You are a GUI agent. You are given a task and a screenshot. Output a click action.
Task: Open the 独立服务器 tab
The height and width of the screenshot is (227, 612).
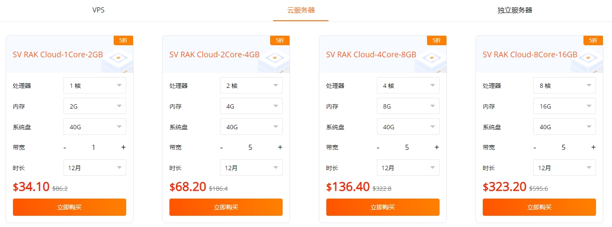(x=514, y=10)
